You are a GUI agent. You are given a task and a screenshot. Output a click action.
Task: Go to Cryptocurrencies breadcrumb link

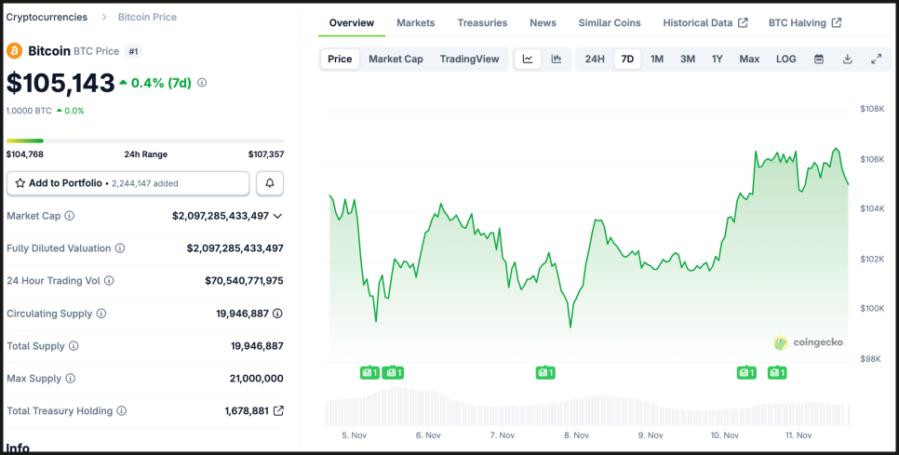coord(47,17)
